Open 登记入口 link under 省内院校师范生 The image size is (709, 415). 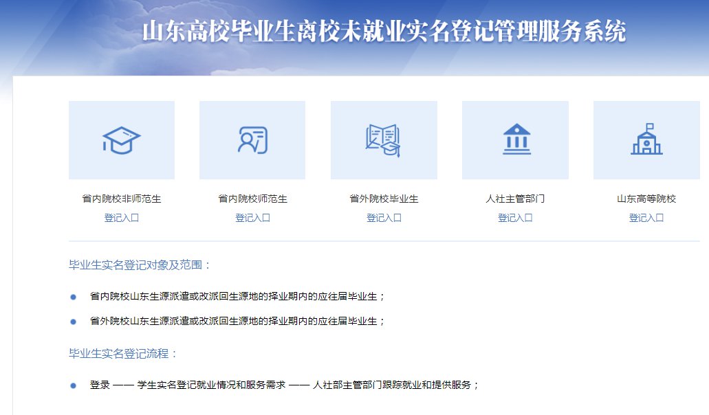coord(252,218)
